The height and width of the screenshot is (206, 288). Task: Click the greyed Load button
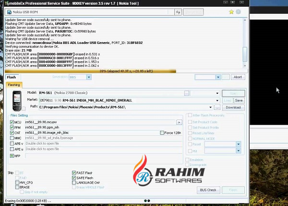click(228, 100)
